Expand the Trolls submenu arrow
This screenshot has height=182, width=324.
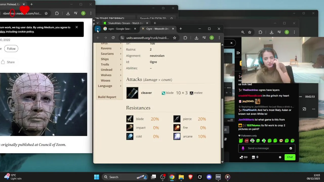pos(120,64)
